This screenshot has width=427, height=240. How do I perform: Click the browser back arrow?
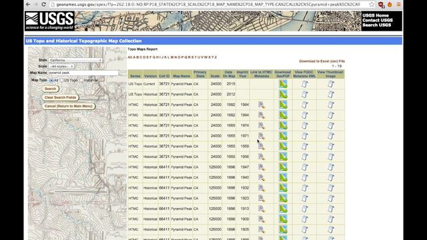click(x=28, y=5)
